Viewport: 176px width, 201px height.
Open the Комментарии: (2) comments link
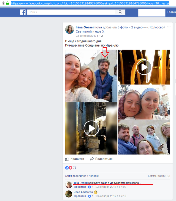(159, 176)
